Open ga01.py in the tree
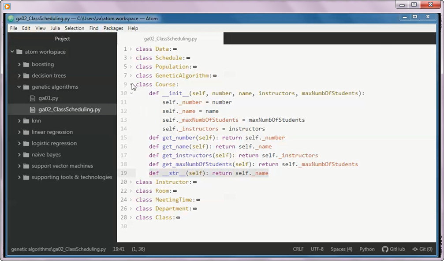This screenshot has width=444, height=261. coord(48,98)
